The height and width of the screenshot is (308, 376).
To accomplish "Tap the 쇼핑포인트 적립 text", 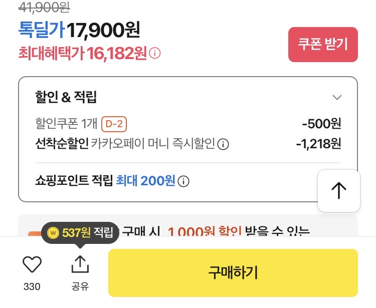I will pos(74,181).
